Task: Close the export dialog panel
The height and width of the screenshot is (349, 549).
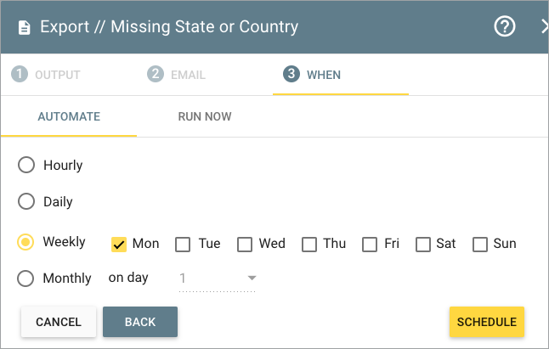Action: [544, 26]
